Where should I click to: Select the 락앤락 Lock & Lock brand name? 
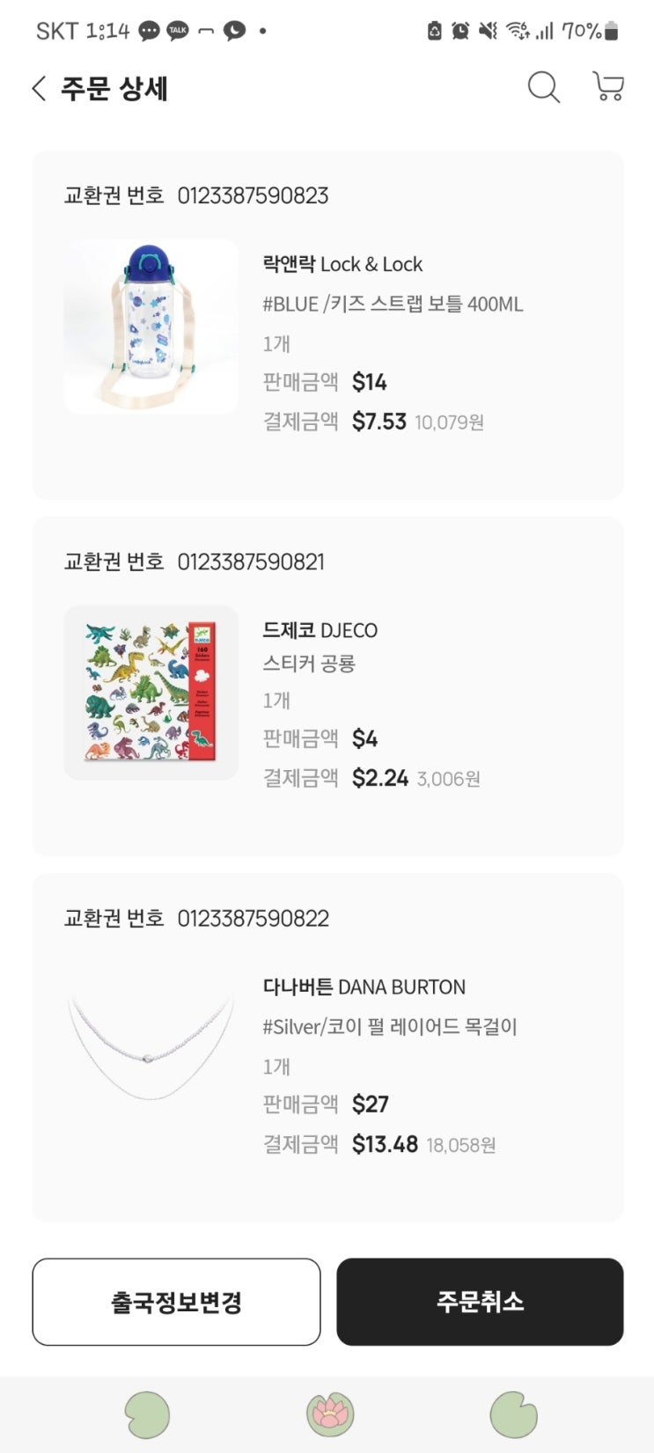click(342, 264)
